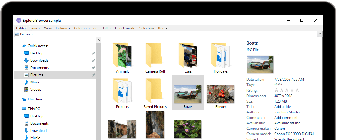Click the pin icon next to Downloads
The image size is (337, 140).
click(x=93, y=60)
